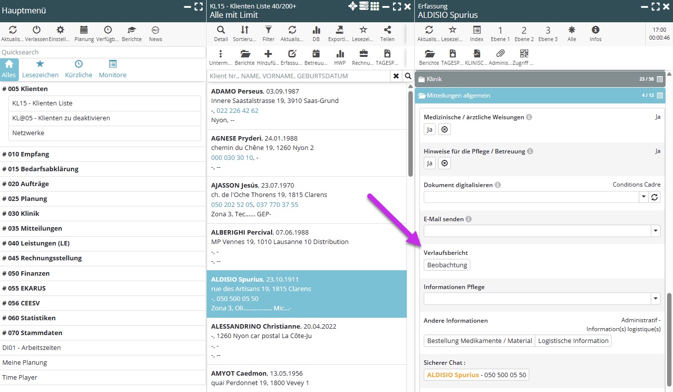Screen dimensions: 673x392
Task: Click the Bestellung Medikamente / Material button
Action: 479,341
